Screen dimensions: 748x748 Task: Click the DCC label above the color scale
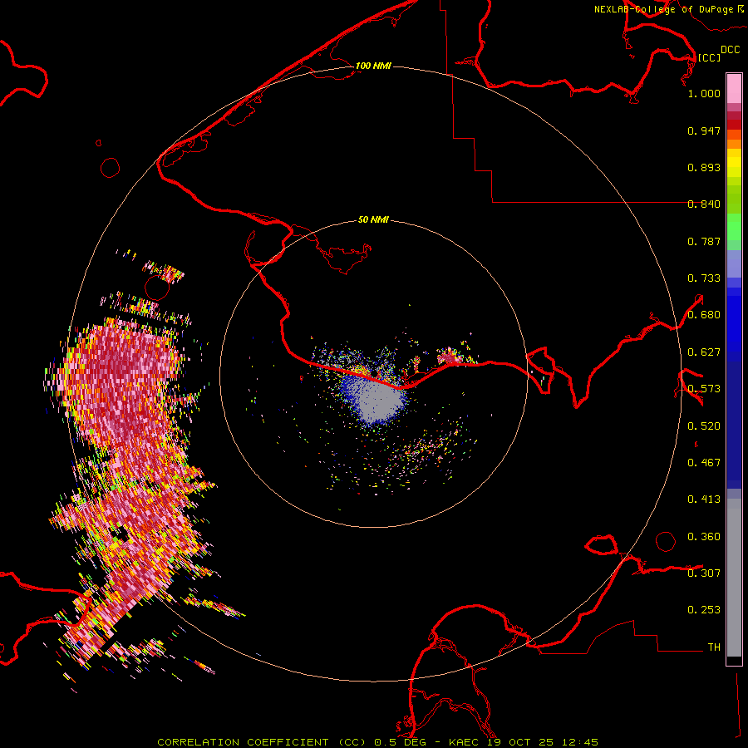coord(730,50)
